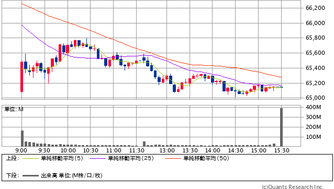Click the tall volume bar at 15:30
Image resolution: width=334 pixels, height=189 pixels.
click(281, 127)
